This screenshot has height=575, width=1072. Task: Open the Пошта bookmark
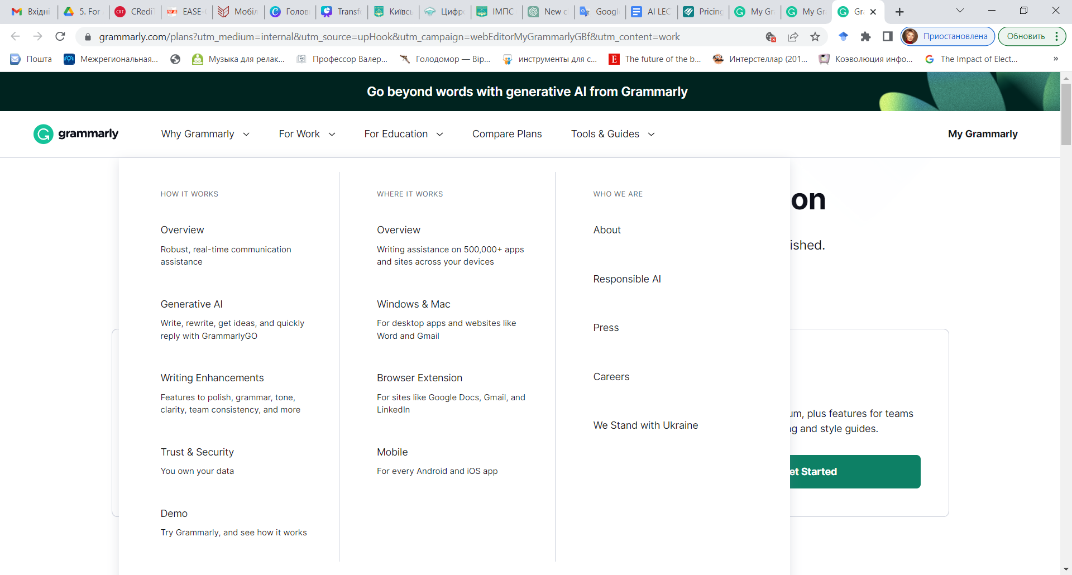pos(31,59)
